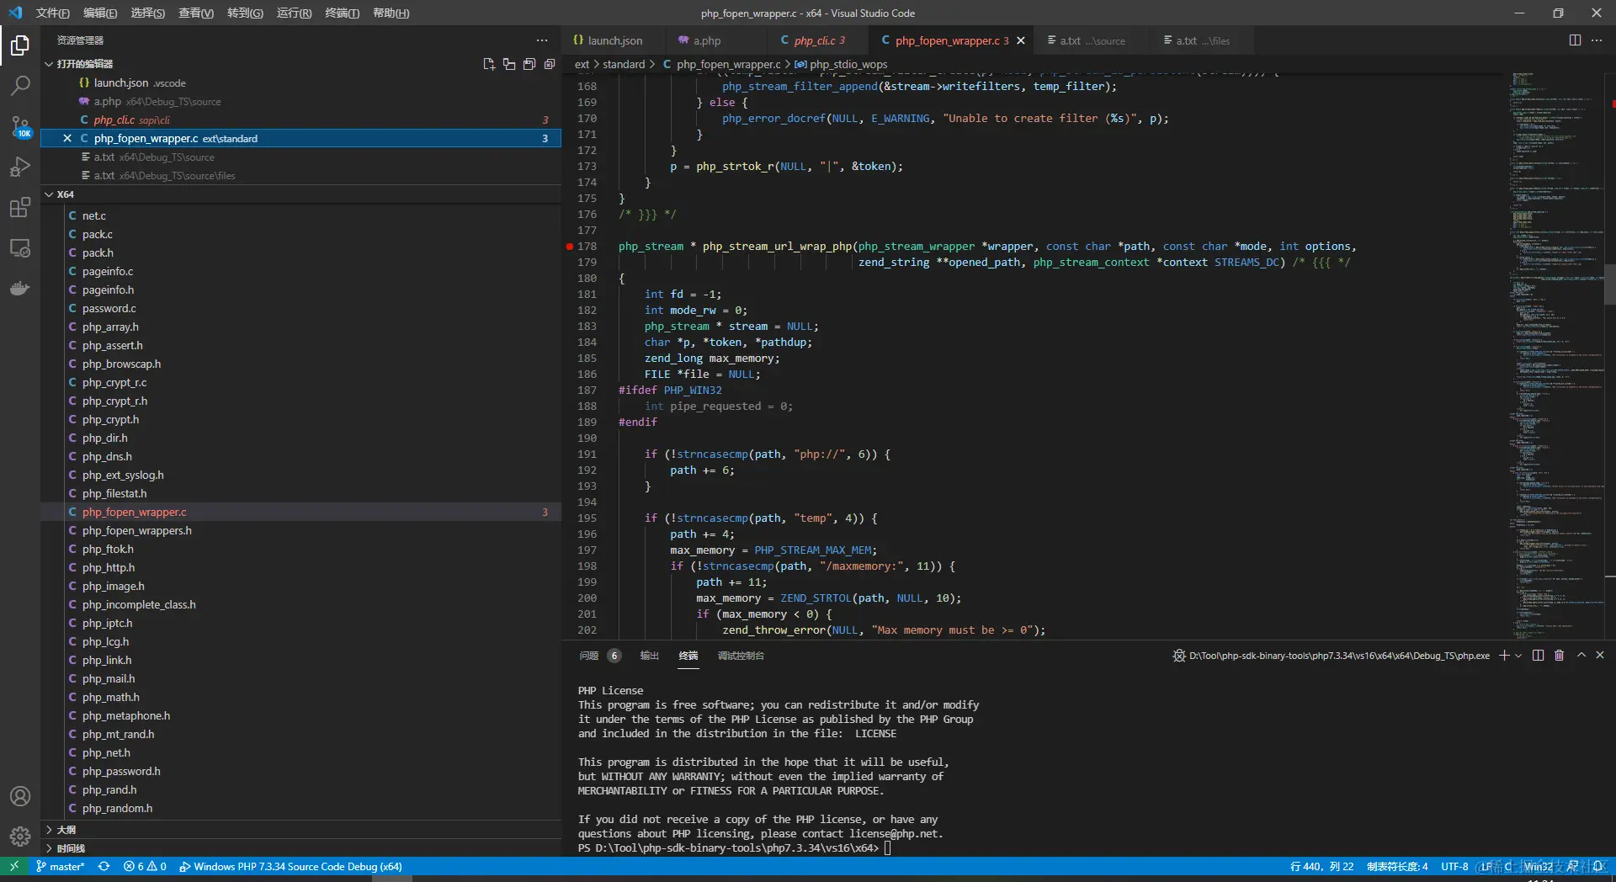Open the Manage gear icon
Screen dimensions: 1616x882
coord(20,837)
